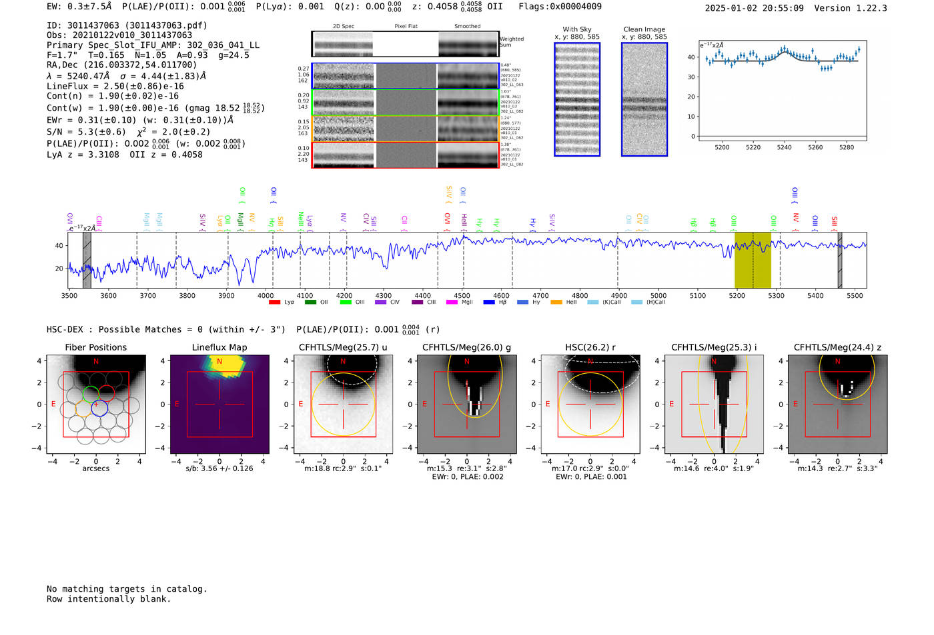Click the Primary Spec_Slot_IFU_AMP text

click(x=153, y=45)
